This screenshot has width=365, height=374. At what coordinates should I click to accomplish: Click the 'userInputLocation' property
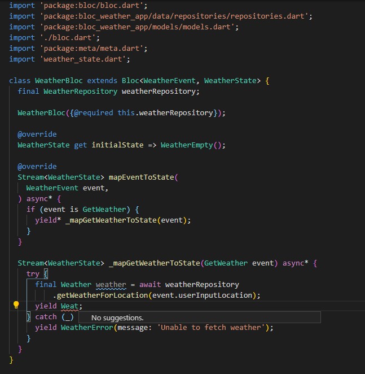[215, 295]
